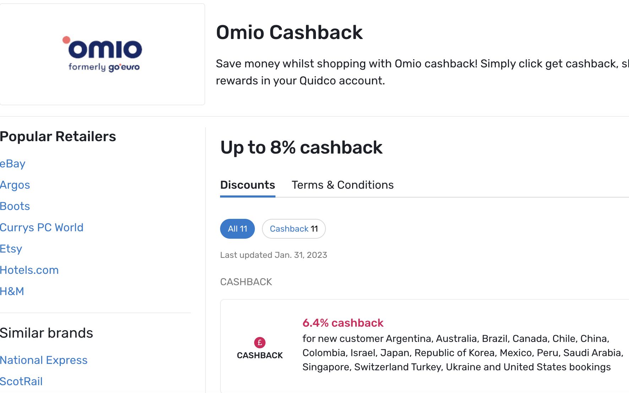Viewport: 629px width, 393px height.
Task: Visit the Etsy retailer link
Action: point(11,249)
